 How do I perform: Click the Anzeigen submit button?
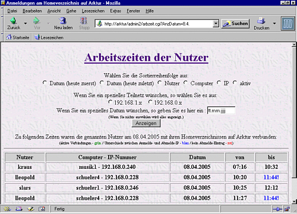[146, 123]
